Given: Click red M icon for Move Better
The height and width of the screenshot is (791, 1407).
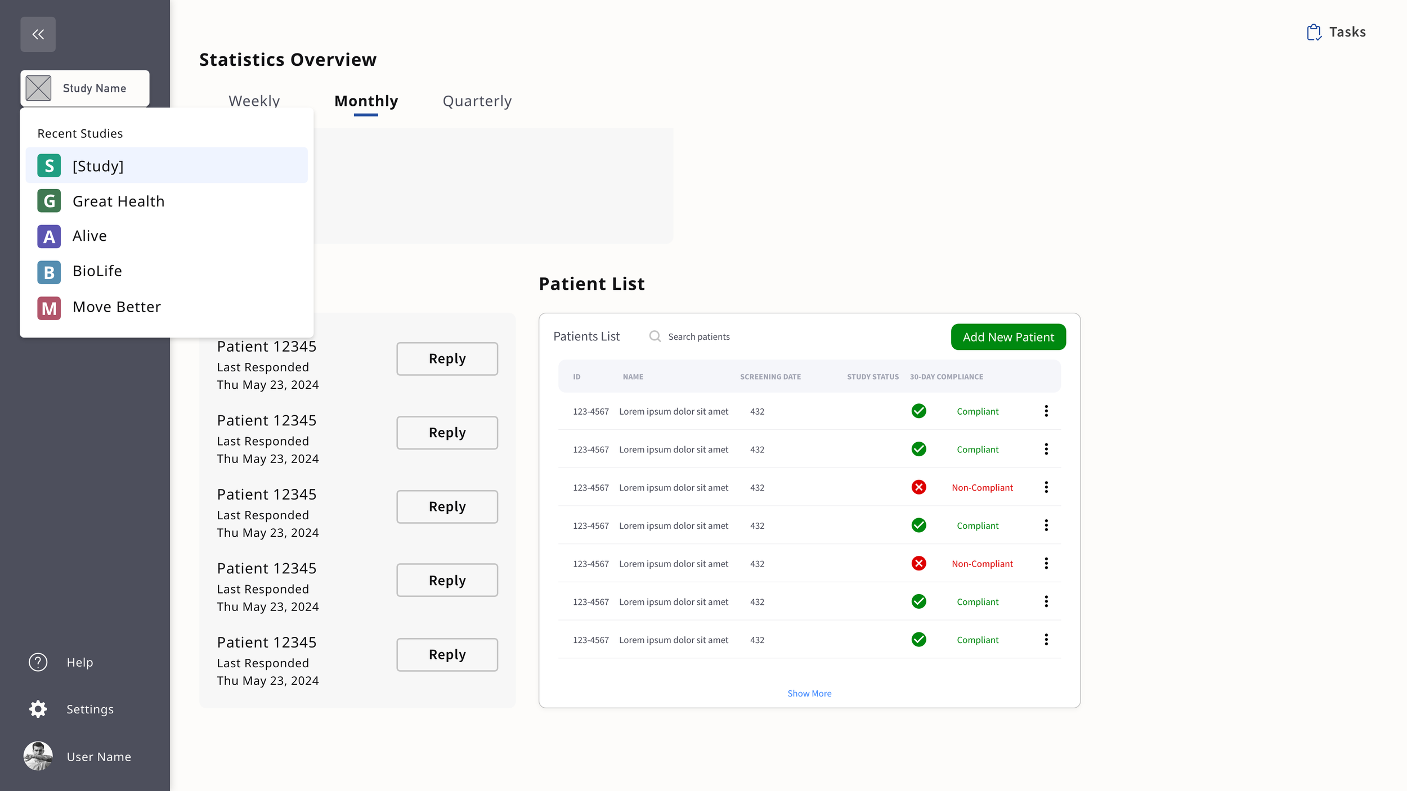Looking at the screenshot, I should 49,308.
